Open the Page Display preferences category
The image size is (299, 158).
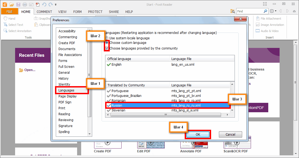coord(67,96)
